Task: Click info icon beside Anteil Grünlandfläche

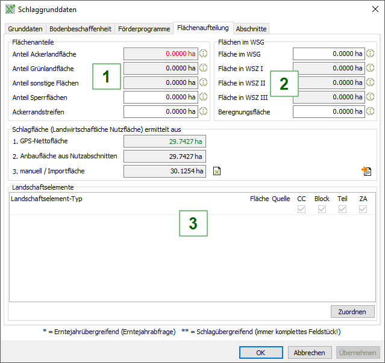Action: [203, 68]
